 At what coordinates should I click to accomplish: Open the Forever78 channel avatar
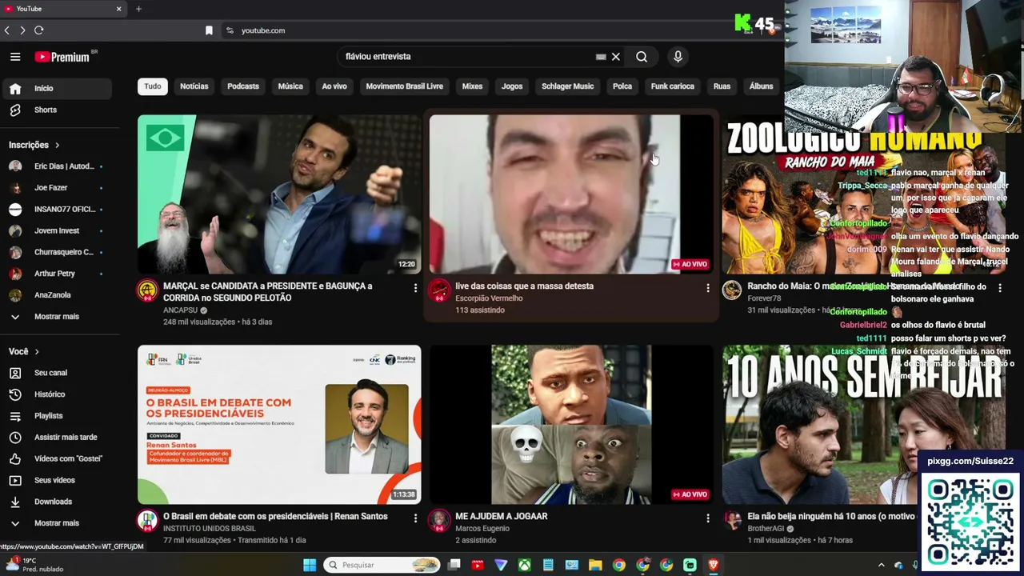pos(732,290)
